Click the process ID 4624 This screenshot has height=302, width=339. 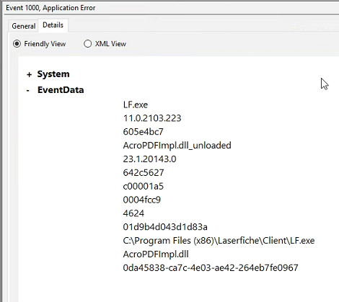pos(133,213)
